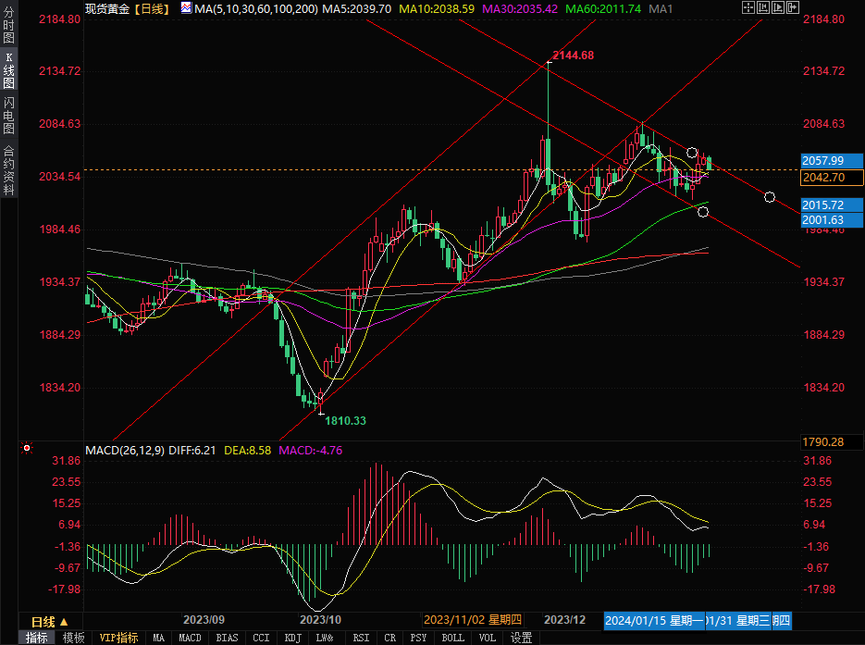Viewport: 865px width, 645px height.
Task: Select the 模板 tab at bottom
Action: (74, 638)
